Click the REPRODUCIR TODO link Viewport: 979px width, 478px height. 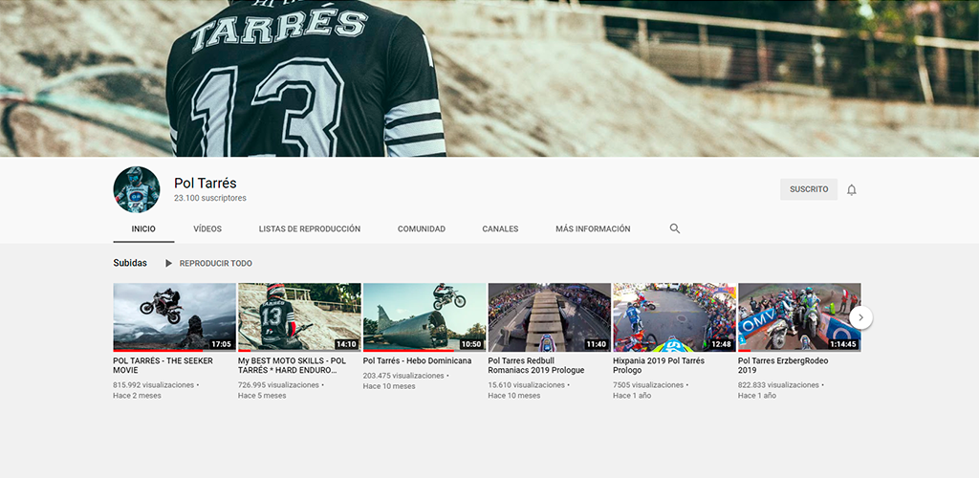[216, 263]
